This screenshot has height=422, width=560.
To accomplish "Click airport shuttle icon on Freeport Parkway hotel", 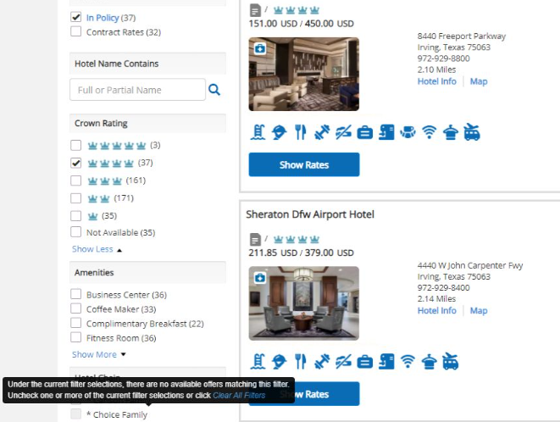I will 472,132.
